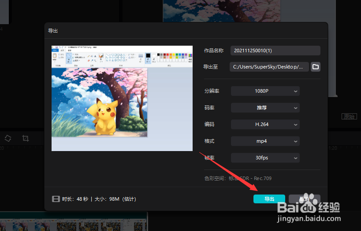
Task: Click the 大小: 98M (估计) text
Action: click(x=115, y=199)
